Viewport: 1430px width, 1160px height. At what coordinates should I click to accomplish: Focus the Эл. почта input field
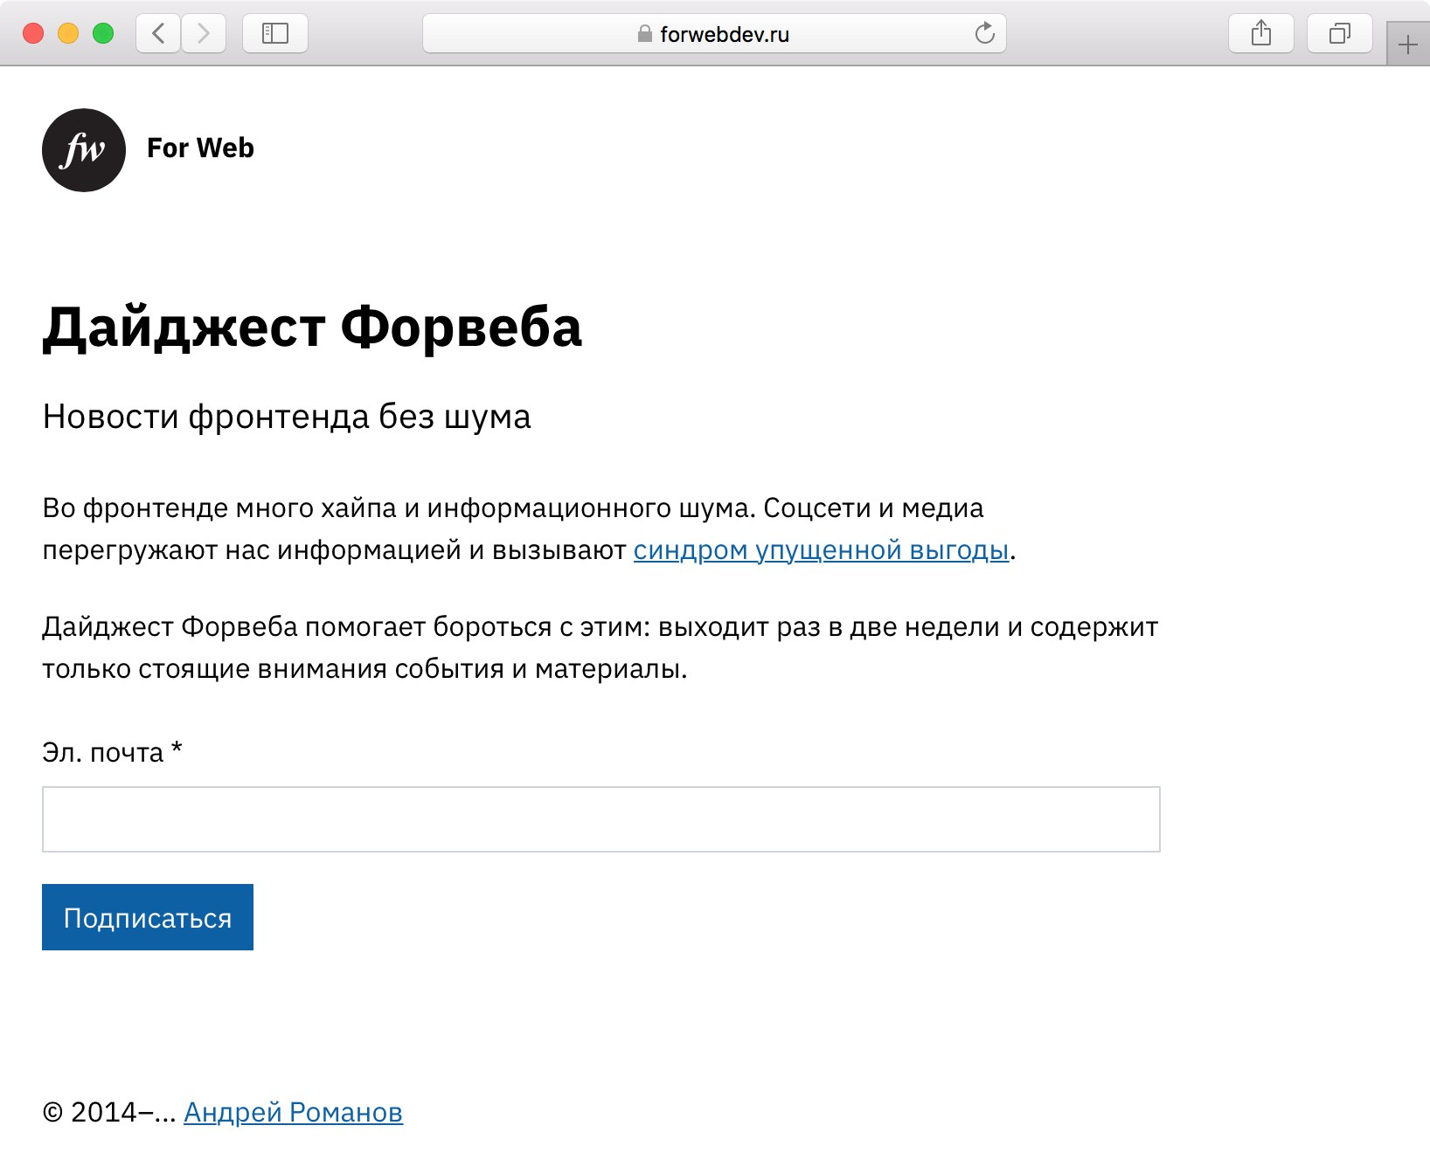point(601,819)
